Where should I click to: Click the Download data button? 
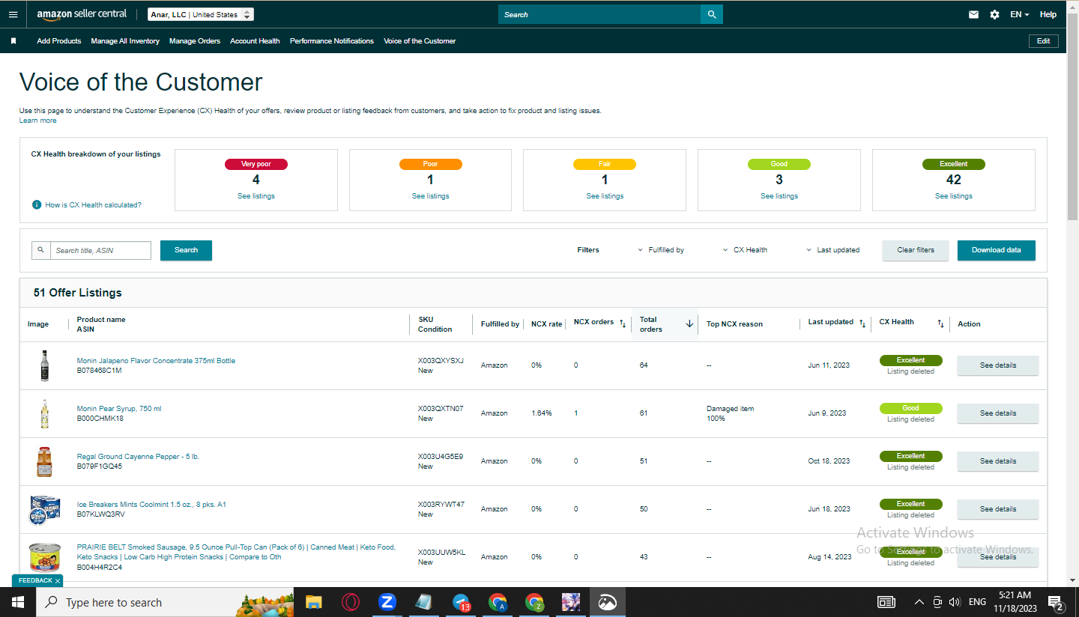pos(997,250)
